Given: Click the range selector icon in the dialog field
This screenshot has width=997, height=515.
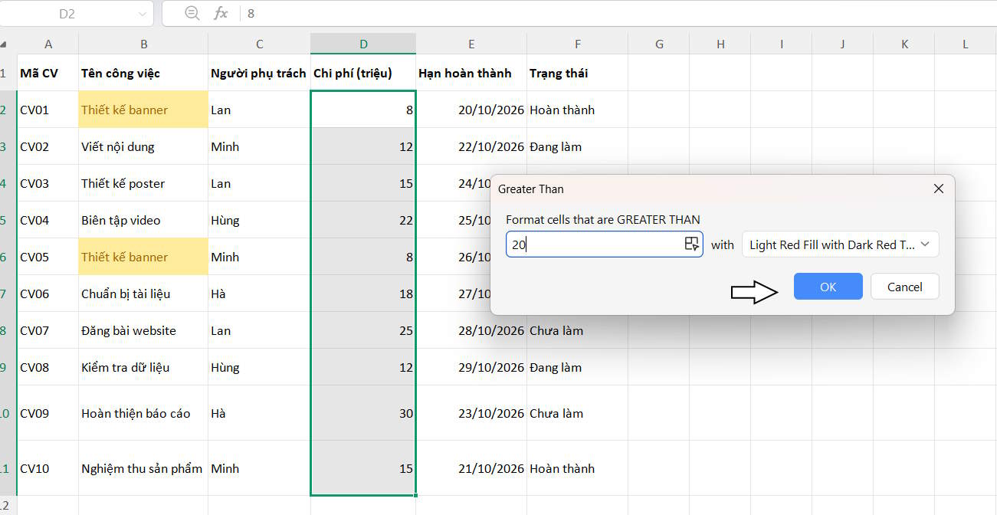Looking at the screenshot, I should coord(691,244).
